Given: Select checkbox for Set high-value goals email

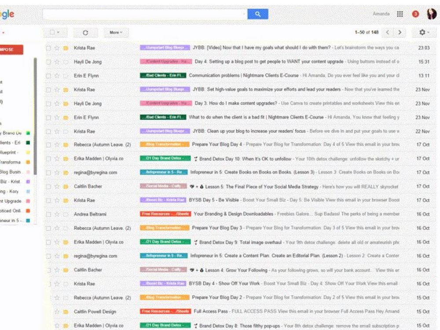Looking at the screenshot, I should 48,90.
